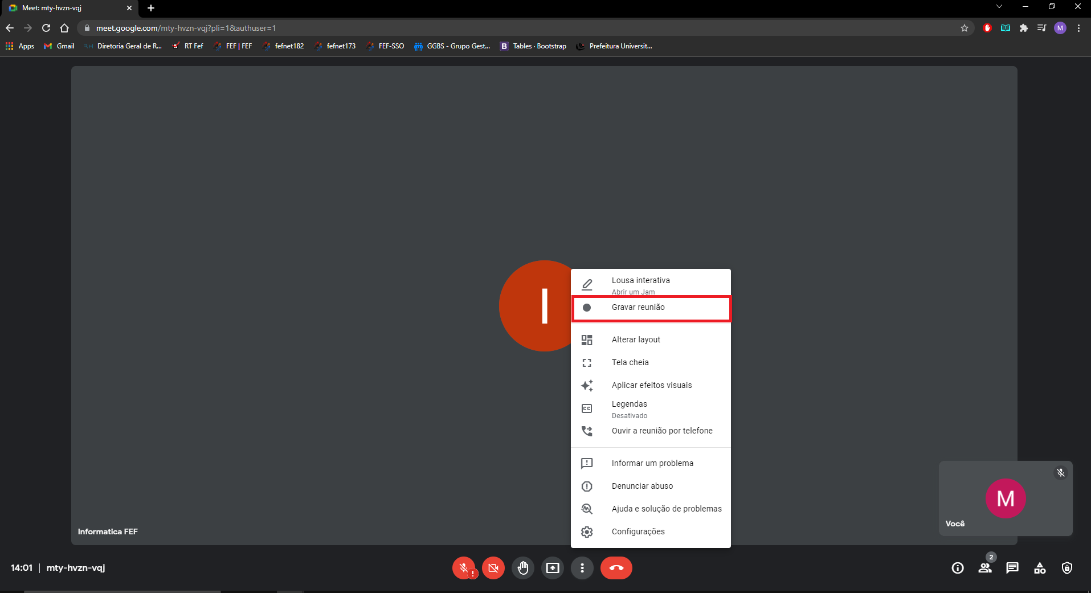Unmute the microphone button
The width and height of the screenshot is (1091, 593).
click(x=464, y=568)
